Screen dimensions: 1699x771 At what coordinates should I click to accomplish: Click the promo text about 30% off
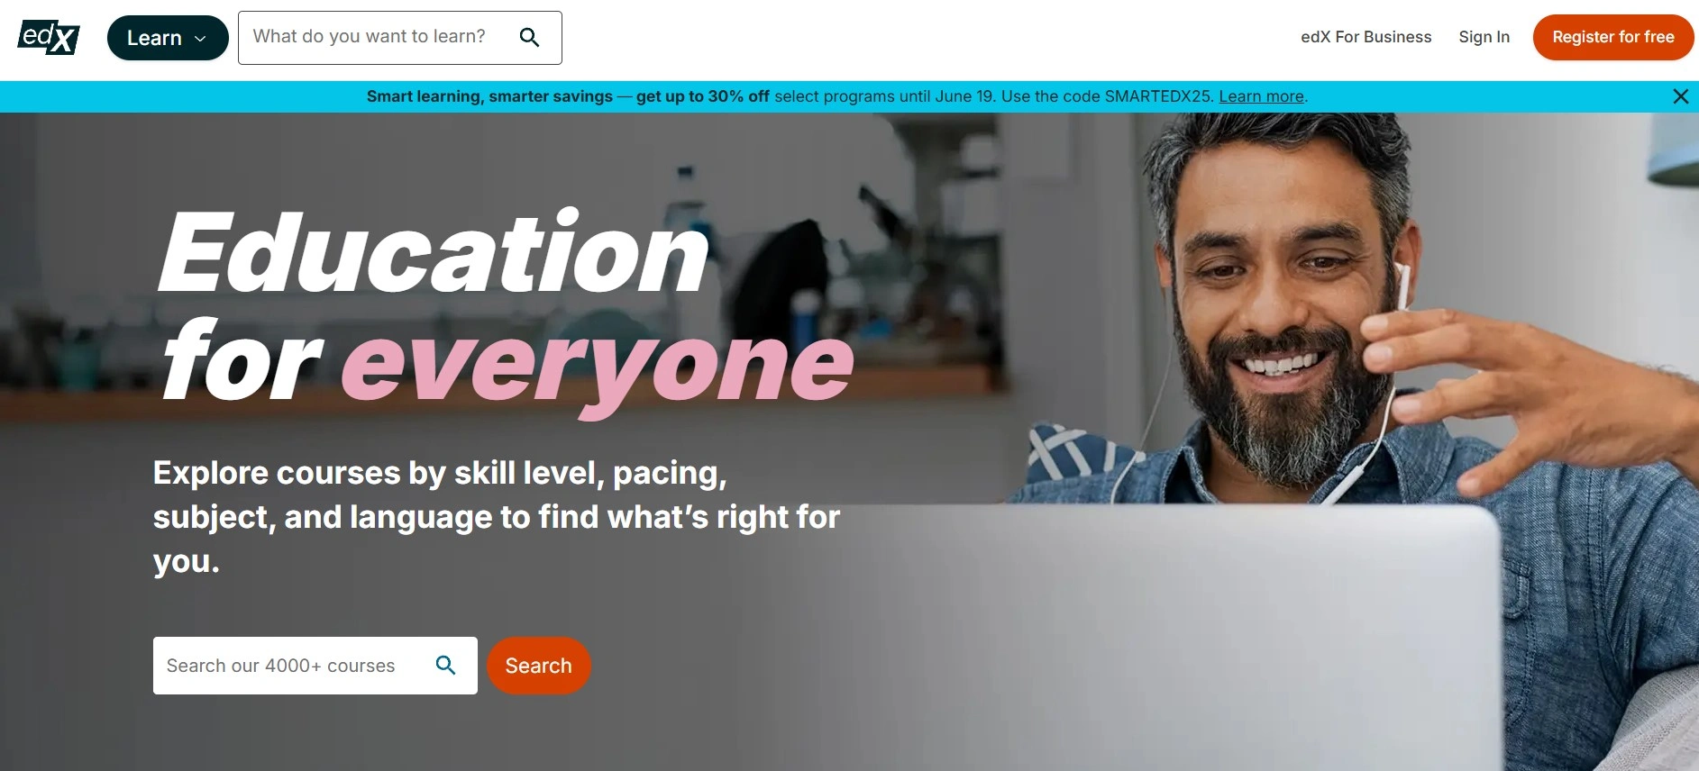[x=703, y=96]
